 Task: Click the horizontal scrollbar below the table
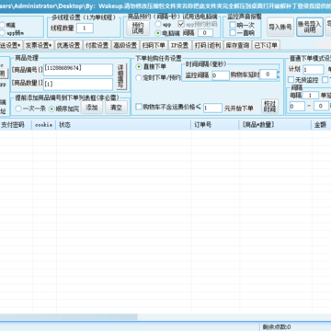tap(69, 317)
